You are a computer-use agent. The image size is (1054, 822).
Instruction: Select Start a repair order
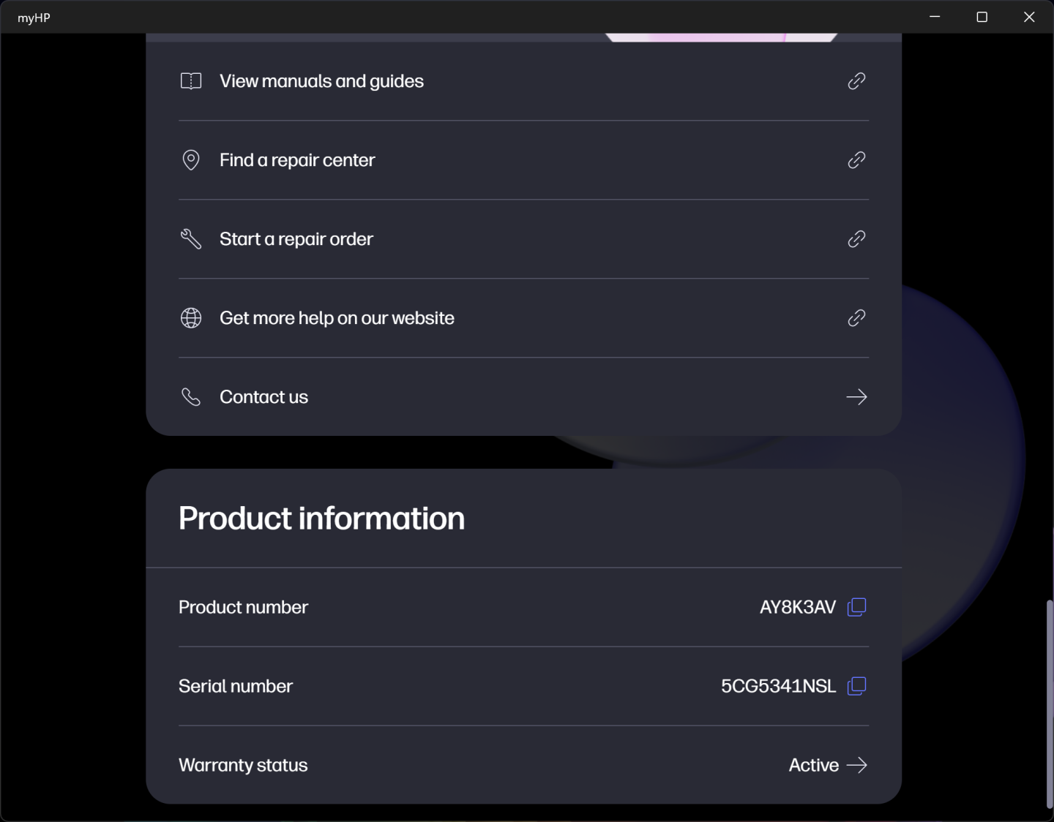(x=296, y=239)
